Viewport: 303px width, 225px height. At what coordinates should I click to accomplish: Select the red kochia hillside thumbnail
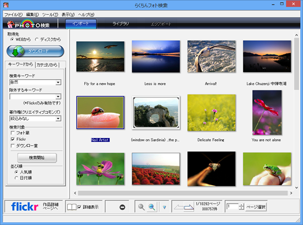(156, 169)
